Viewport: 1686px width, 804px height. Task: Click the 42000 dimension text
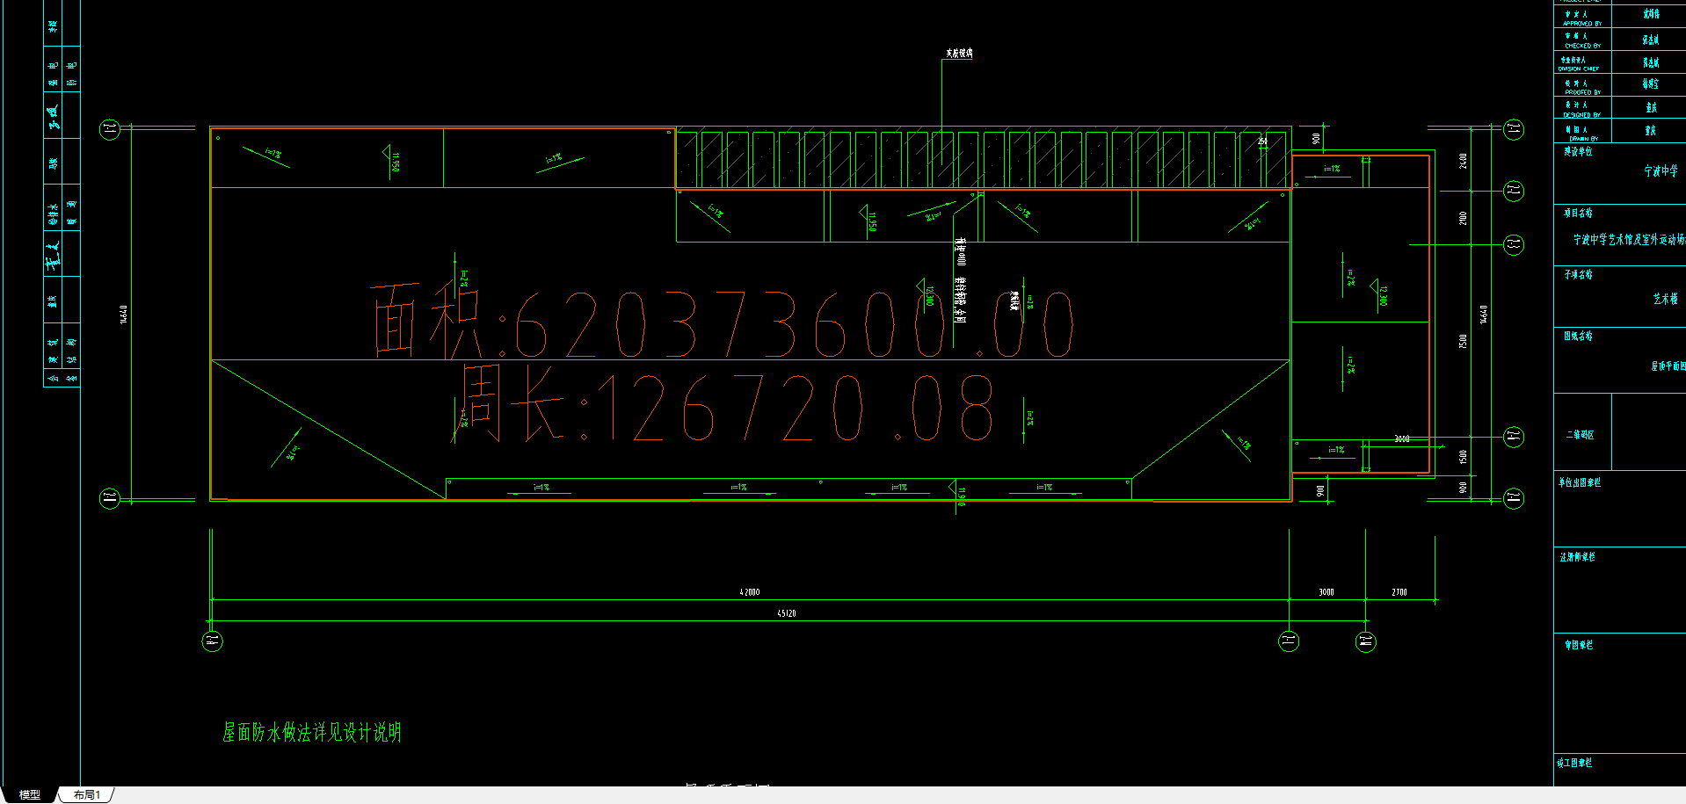tap(750, 592)
